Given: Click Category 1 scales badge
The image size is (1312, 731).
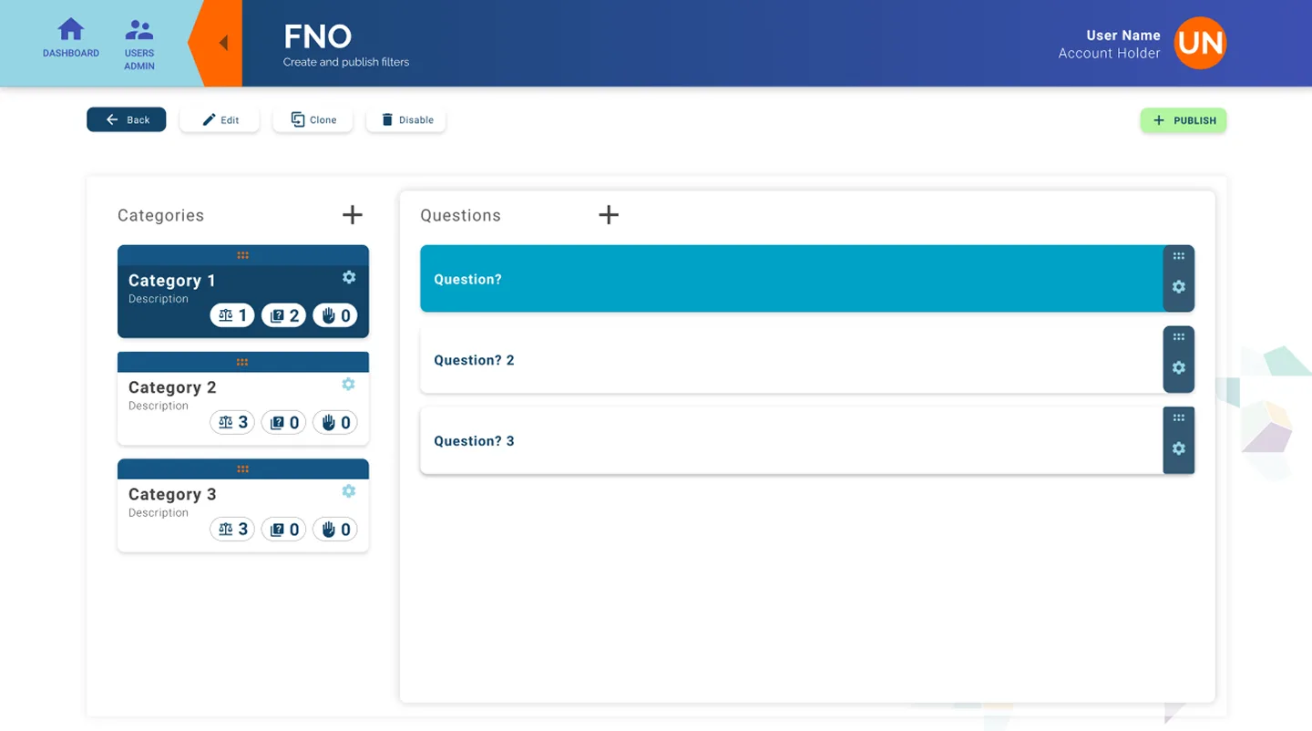Looking at the screenshot, I should click(x=232, y=315).
